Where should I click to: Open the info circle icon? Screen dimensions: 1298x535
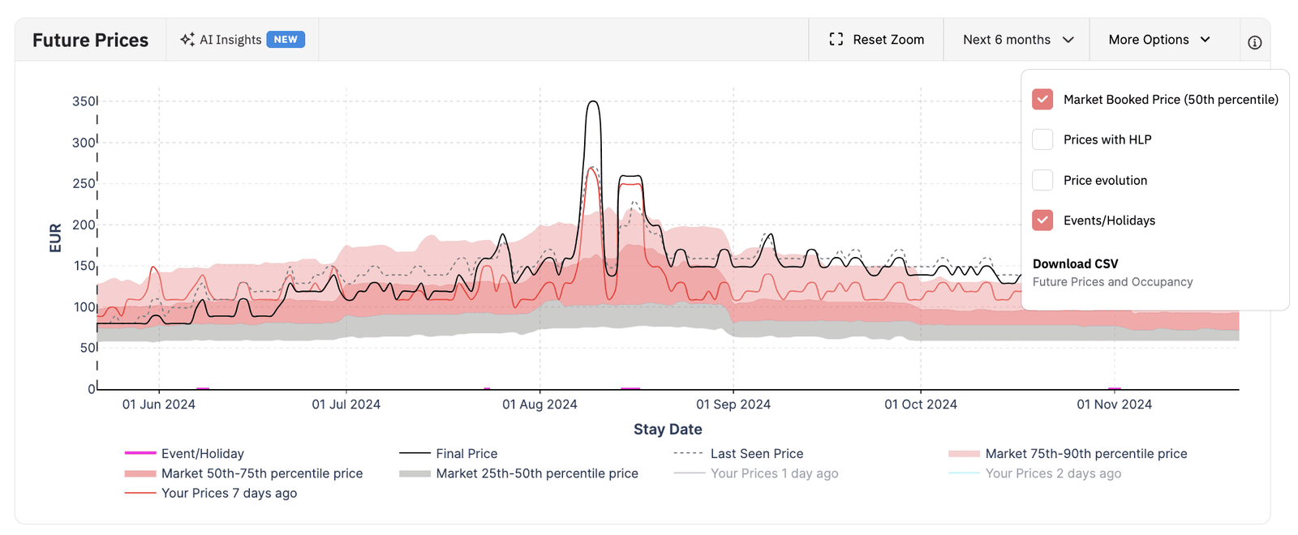(x=1255, y=42)
